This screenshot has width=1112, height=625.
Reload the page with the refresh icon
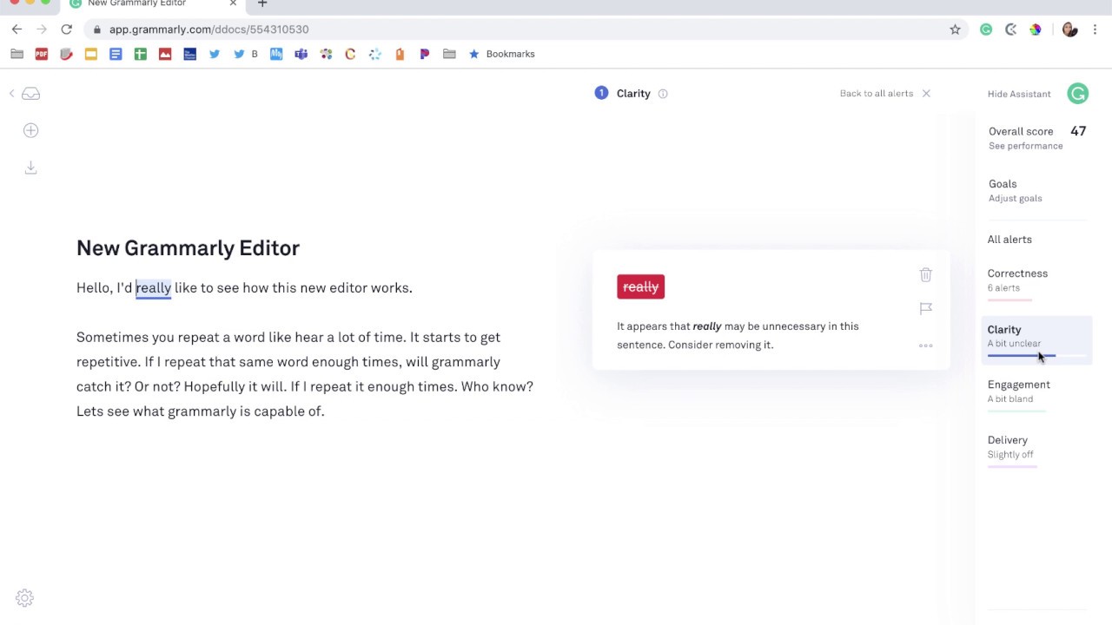point(66,30)
